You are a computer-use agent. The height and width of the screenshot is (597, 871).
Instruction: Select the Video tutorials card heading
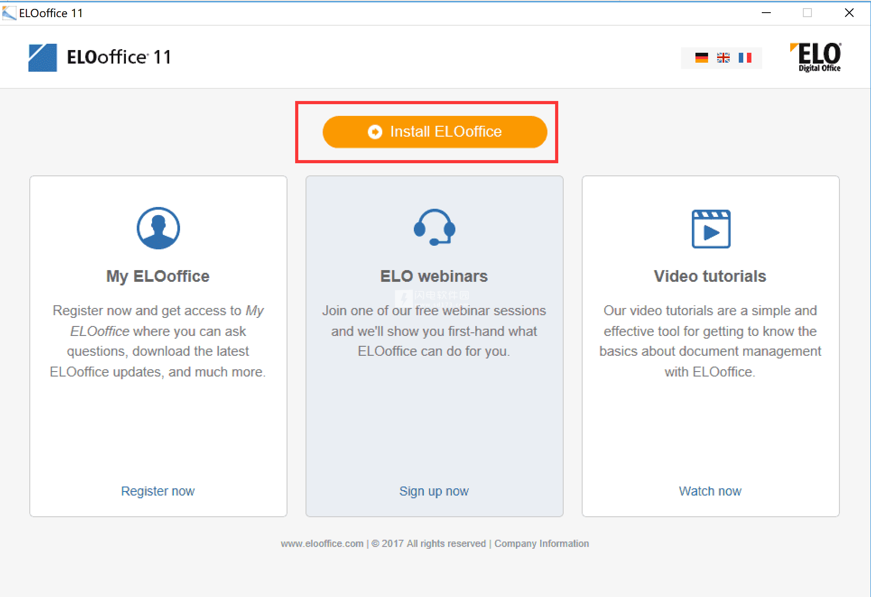tap(710, 276)
